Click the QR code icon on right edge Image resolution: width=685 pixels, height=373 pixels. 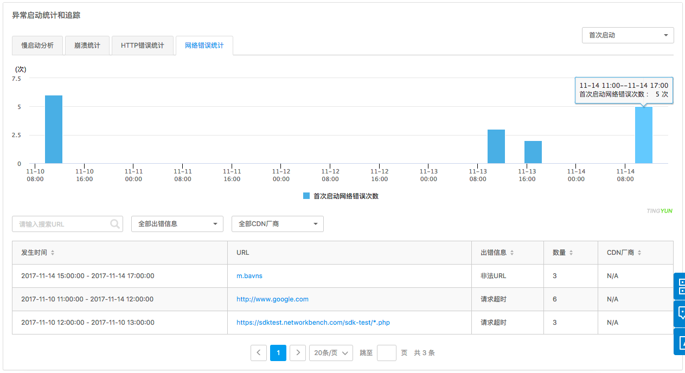(680, 286)
